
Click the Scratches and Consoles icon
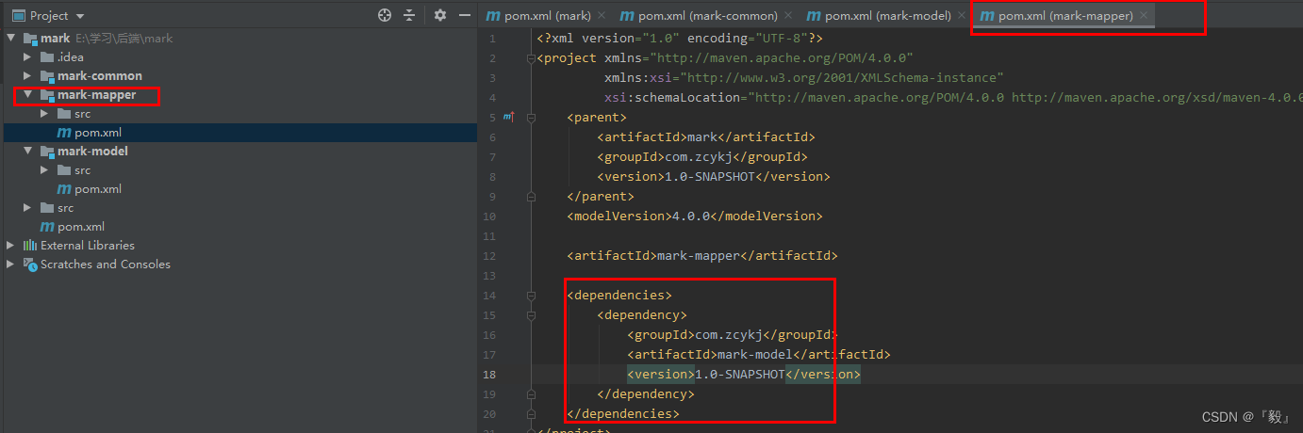[30, 265]
